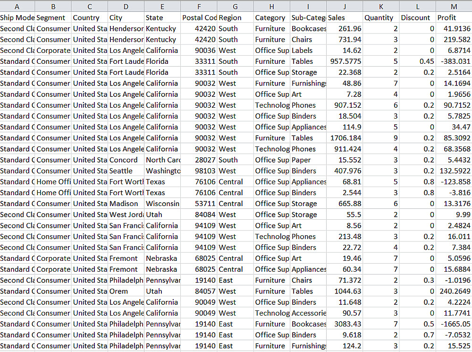Viewport: 472px width, 352px height.
Task: Click the Quantity header cell
Action: click(x=381, y=18)
